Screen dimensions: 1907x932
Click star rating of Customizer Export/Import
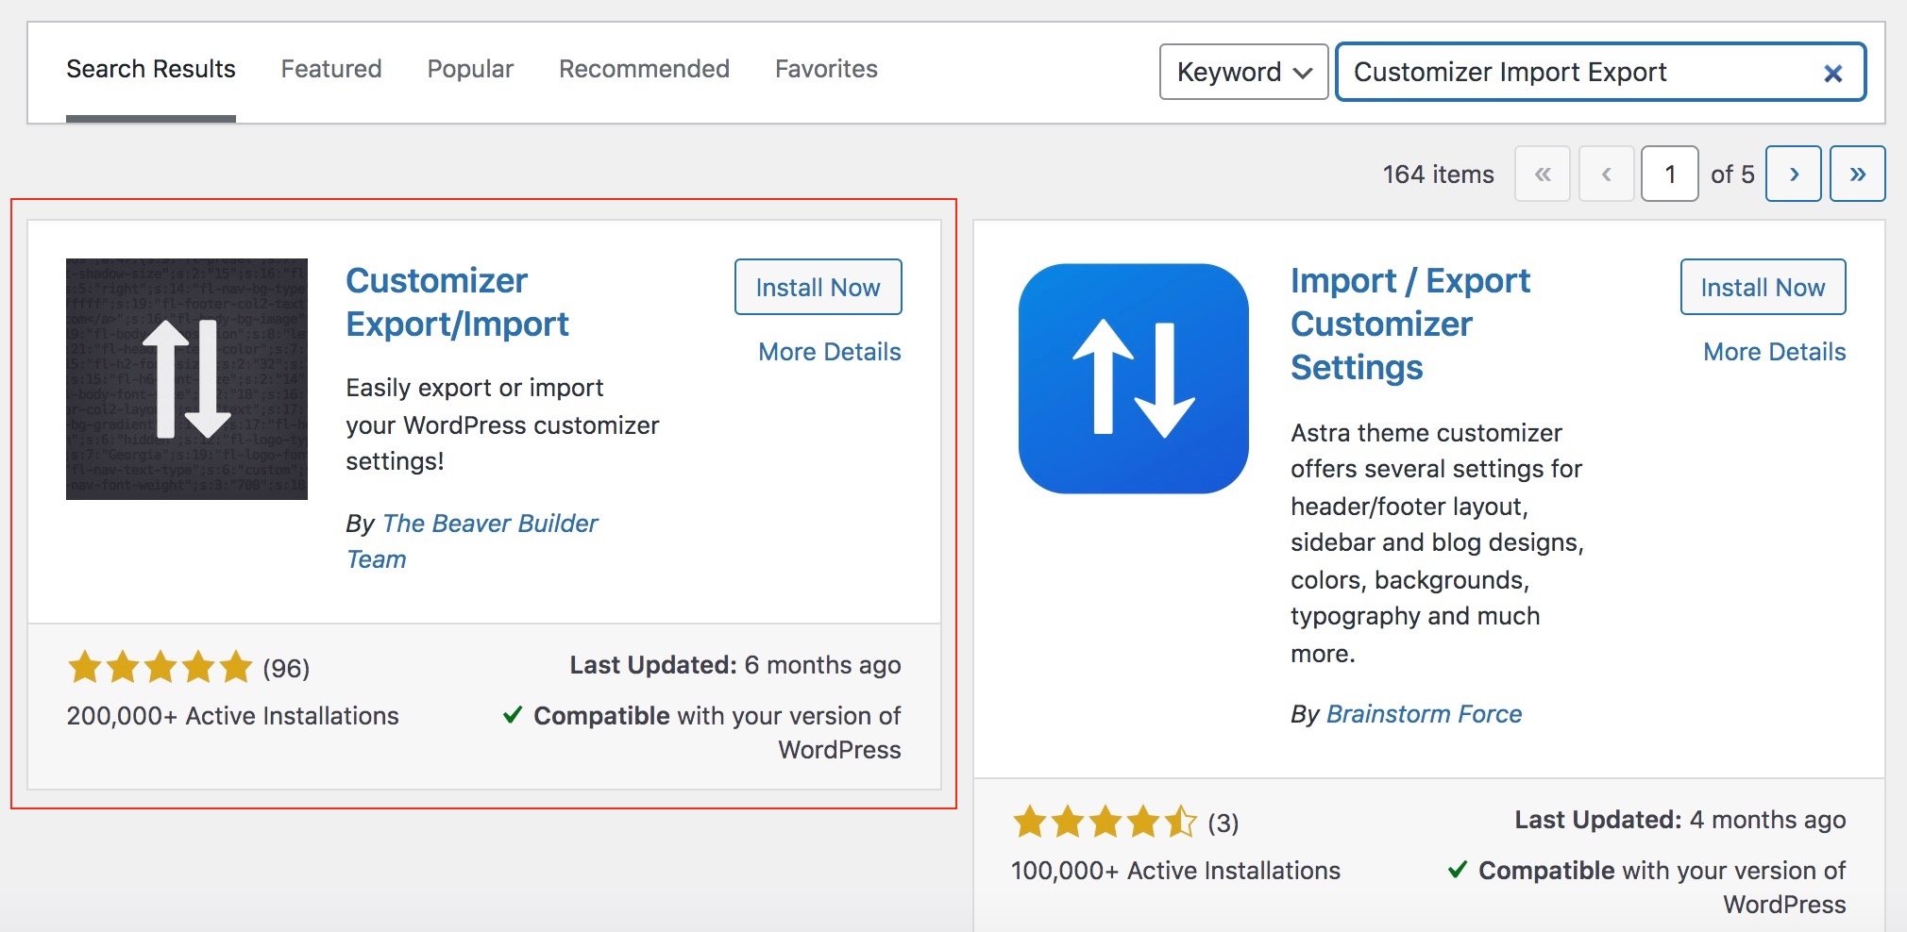click(x=160, y=667)
